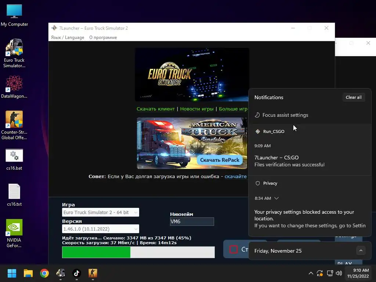Open the Windows Start menu
This screenshot has height=282, width=376.
click(12, 273)
